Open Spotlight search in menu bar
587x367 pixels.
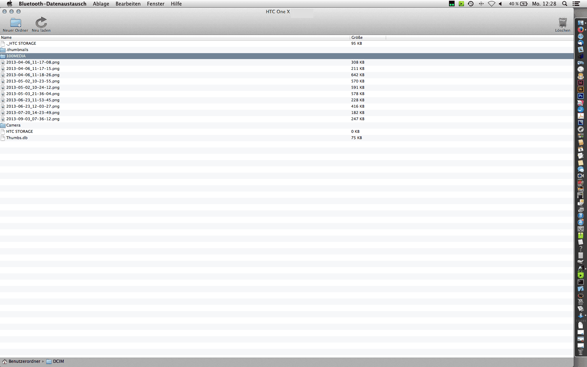[x=565, y=4]
